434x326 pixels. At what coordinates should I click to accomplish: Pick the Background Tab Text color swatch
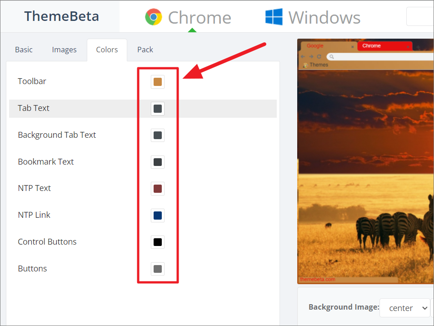[158, 135]
